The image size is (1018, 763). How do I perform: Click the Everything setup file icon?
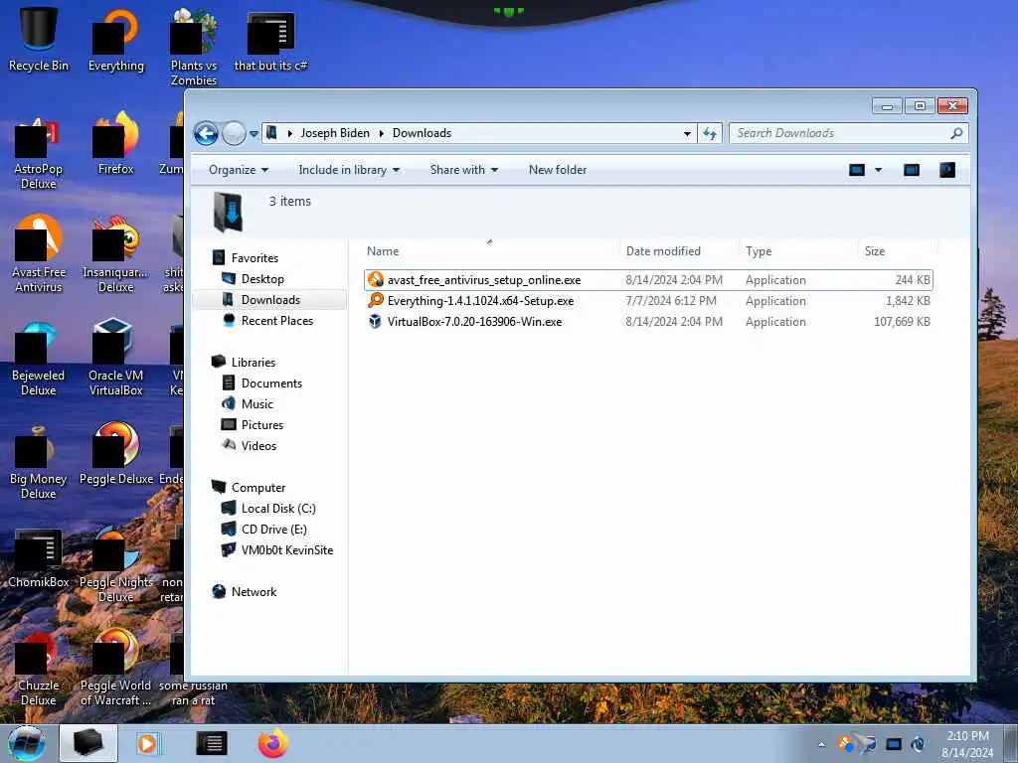coord(375,300)
